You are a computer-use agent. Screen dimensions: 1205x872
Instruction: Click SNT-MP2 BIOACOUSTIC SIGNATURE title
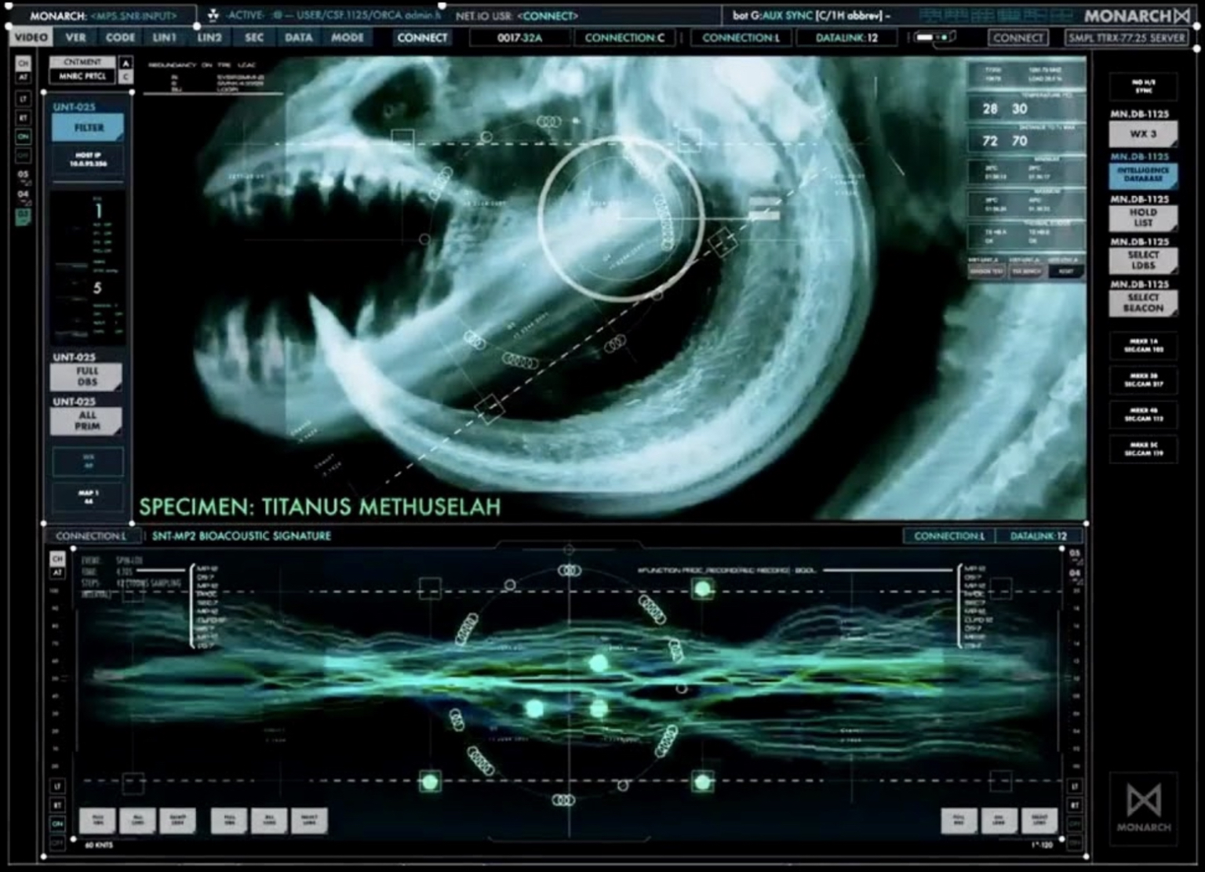coord(241,536)
